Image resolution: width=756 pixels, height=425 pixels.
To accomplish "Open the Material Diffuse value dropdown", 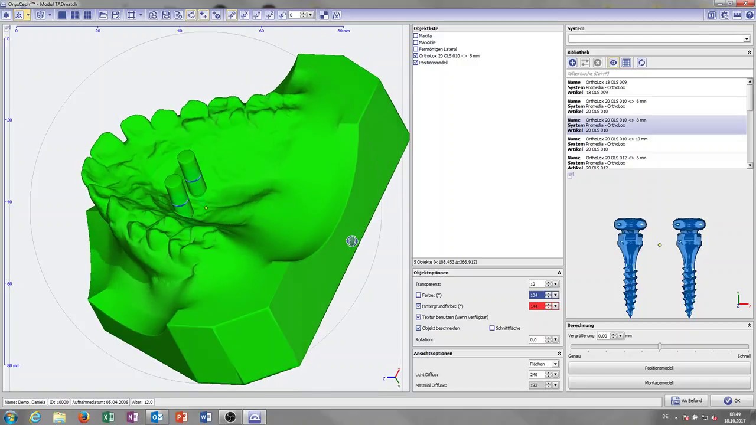I will click(x=555, y=385).
